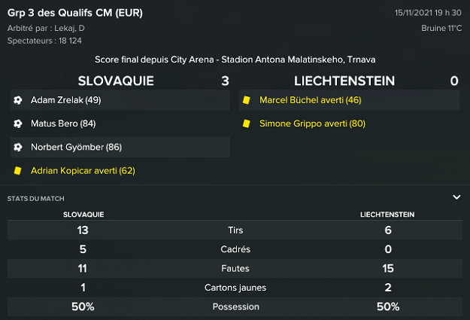
Task: Click the goal icon beside Matus Bero
Action: click(x=17, y=123)
